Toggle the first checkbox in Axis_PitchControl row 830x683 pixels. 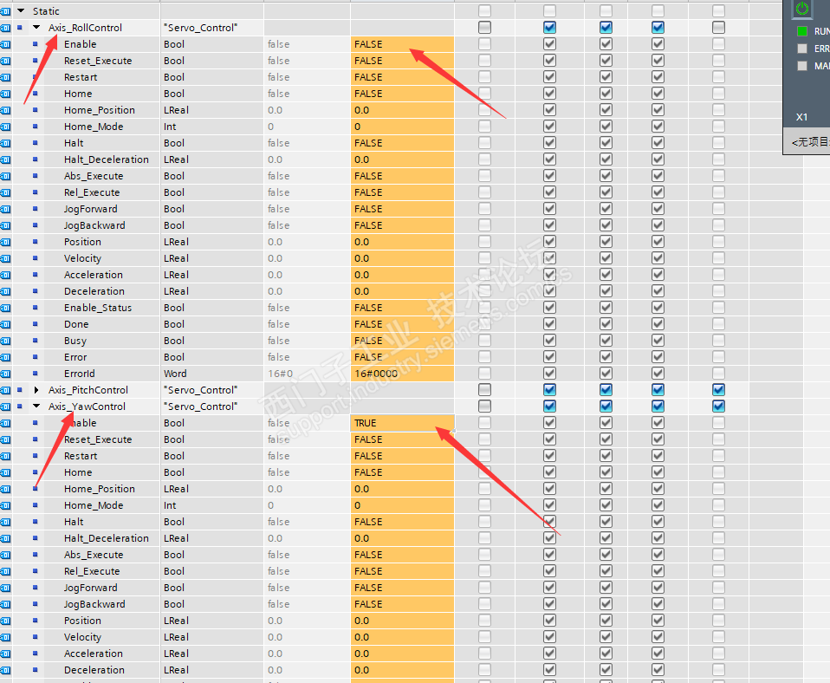point(484,390)
